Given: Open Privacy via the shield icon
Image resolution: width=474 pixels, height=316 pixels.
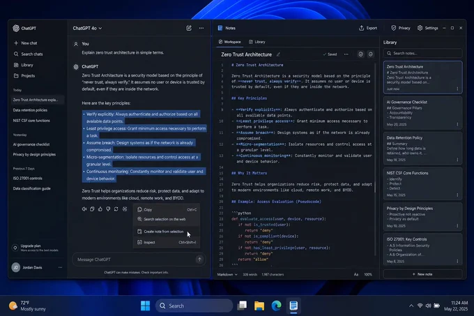Looking at the screenshot, I should point(394,28).
